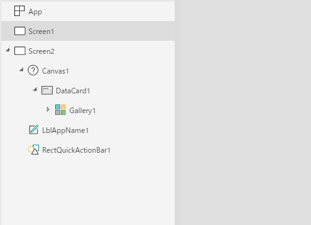The height and width of the screenshot is (225, 311).
Task: Collapse the Screen2 tree node
Action: (x=8, y=49)
